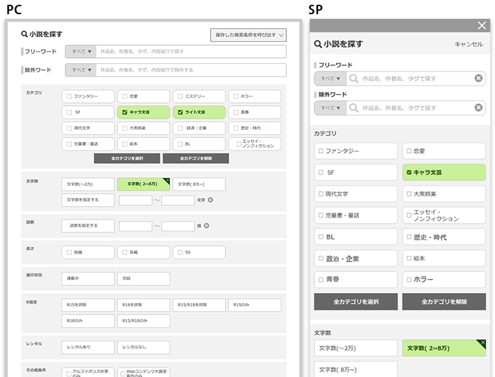Click the PC episode count range clear icon

[207, 226]
